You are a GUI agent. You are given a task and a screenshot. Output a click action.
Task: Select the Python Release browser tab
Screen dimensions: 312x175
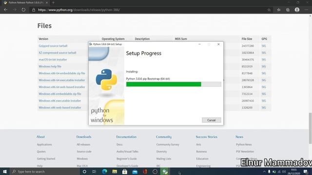[x=26, y=2]
